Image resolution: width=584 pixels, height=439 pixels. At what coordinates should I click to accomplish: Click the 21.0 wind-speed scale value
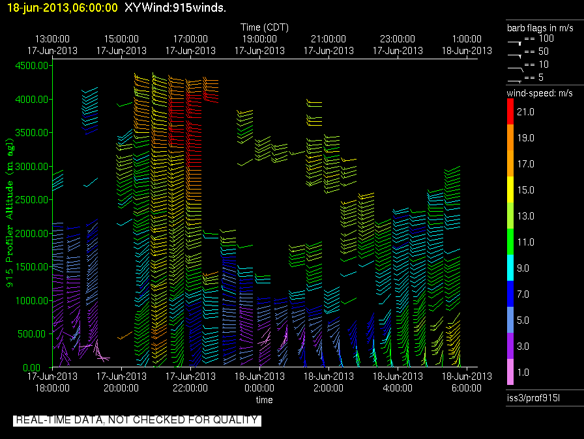click(x=525, y=111)
